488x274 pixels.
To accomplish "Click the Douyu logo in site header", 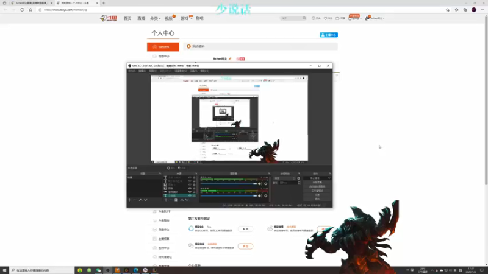I will click(x=109, y=18).
